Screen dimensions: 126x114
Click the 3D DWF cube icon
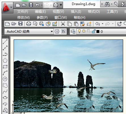click(x=48, y=24)
